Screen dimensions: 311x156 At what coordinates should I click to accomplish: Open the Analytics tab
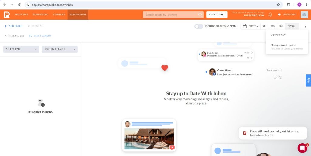[x=21, y=15]
